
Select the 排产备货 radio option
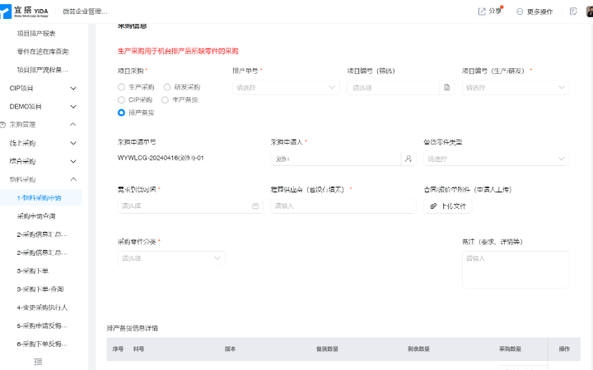(121, 113)
